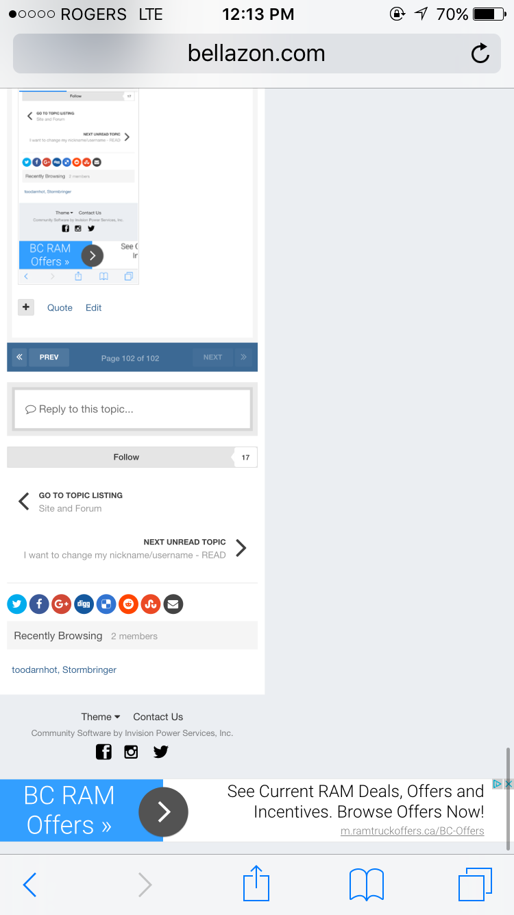Share the topic on Twitter
This screenshot has height=915, width=514.
[17, 604]
